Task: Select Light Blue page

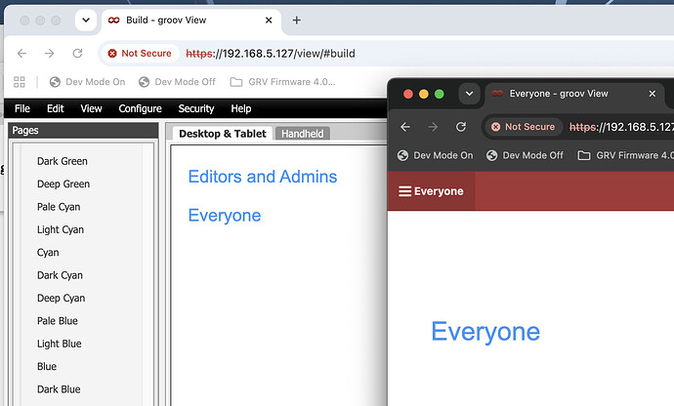Action: 60,344
